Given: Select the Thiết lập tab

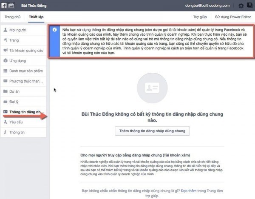Looking at the screenshot, I should [37, 17].
